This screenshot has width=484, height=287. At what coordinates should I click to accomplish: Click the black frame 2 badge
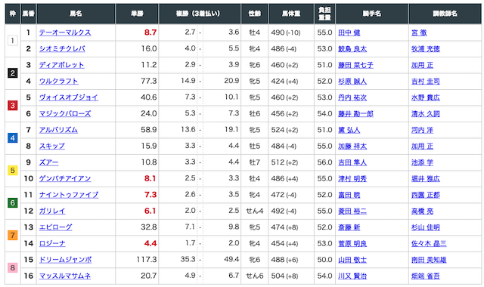pos(12,73)
